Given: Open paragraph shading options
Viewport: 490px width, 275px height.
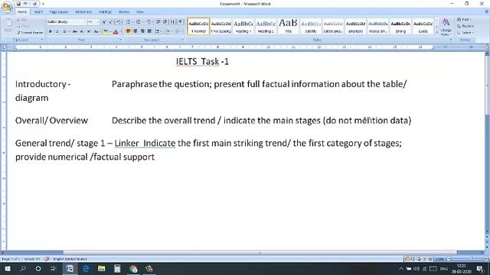Looking at the screenshot, I should (168, 31).
